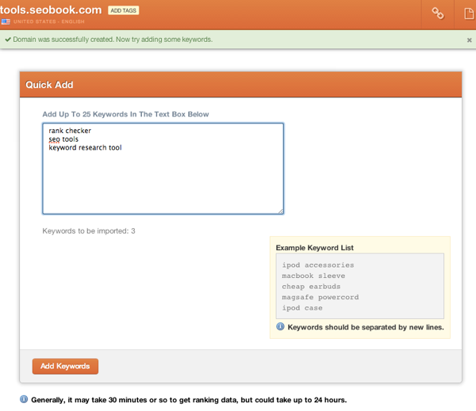Grab the textarea resize handle corner
The height and width of the screenshot is (411, 476).
tap(281, 211)
